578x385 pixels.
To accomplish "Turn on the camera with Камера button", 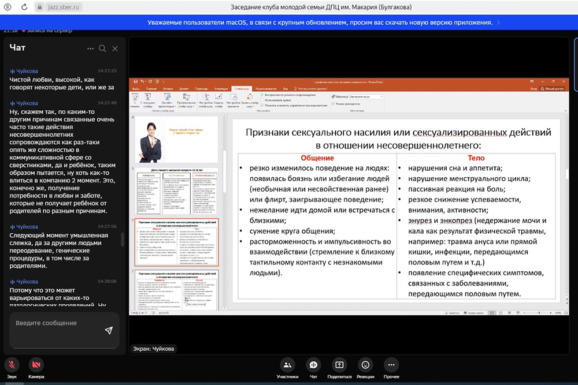I will [x=36, y=365].
